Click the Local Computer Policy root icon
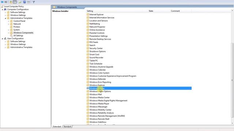The image size is (234, 131). (x=2, y=7)
